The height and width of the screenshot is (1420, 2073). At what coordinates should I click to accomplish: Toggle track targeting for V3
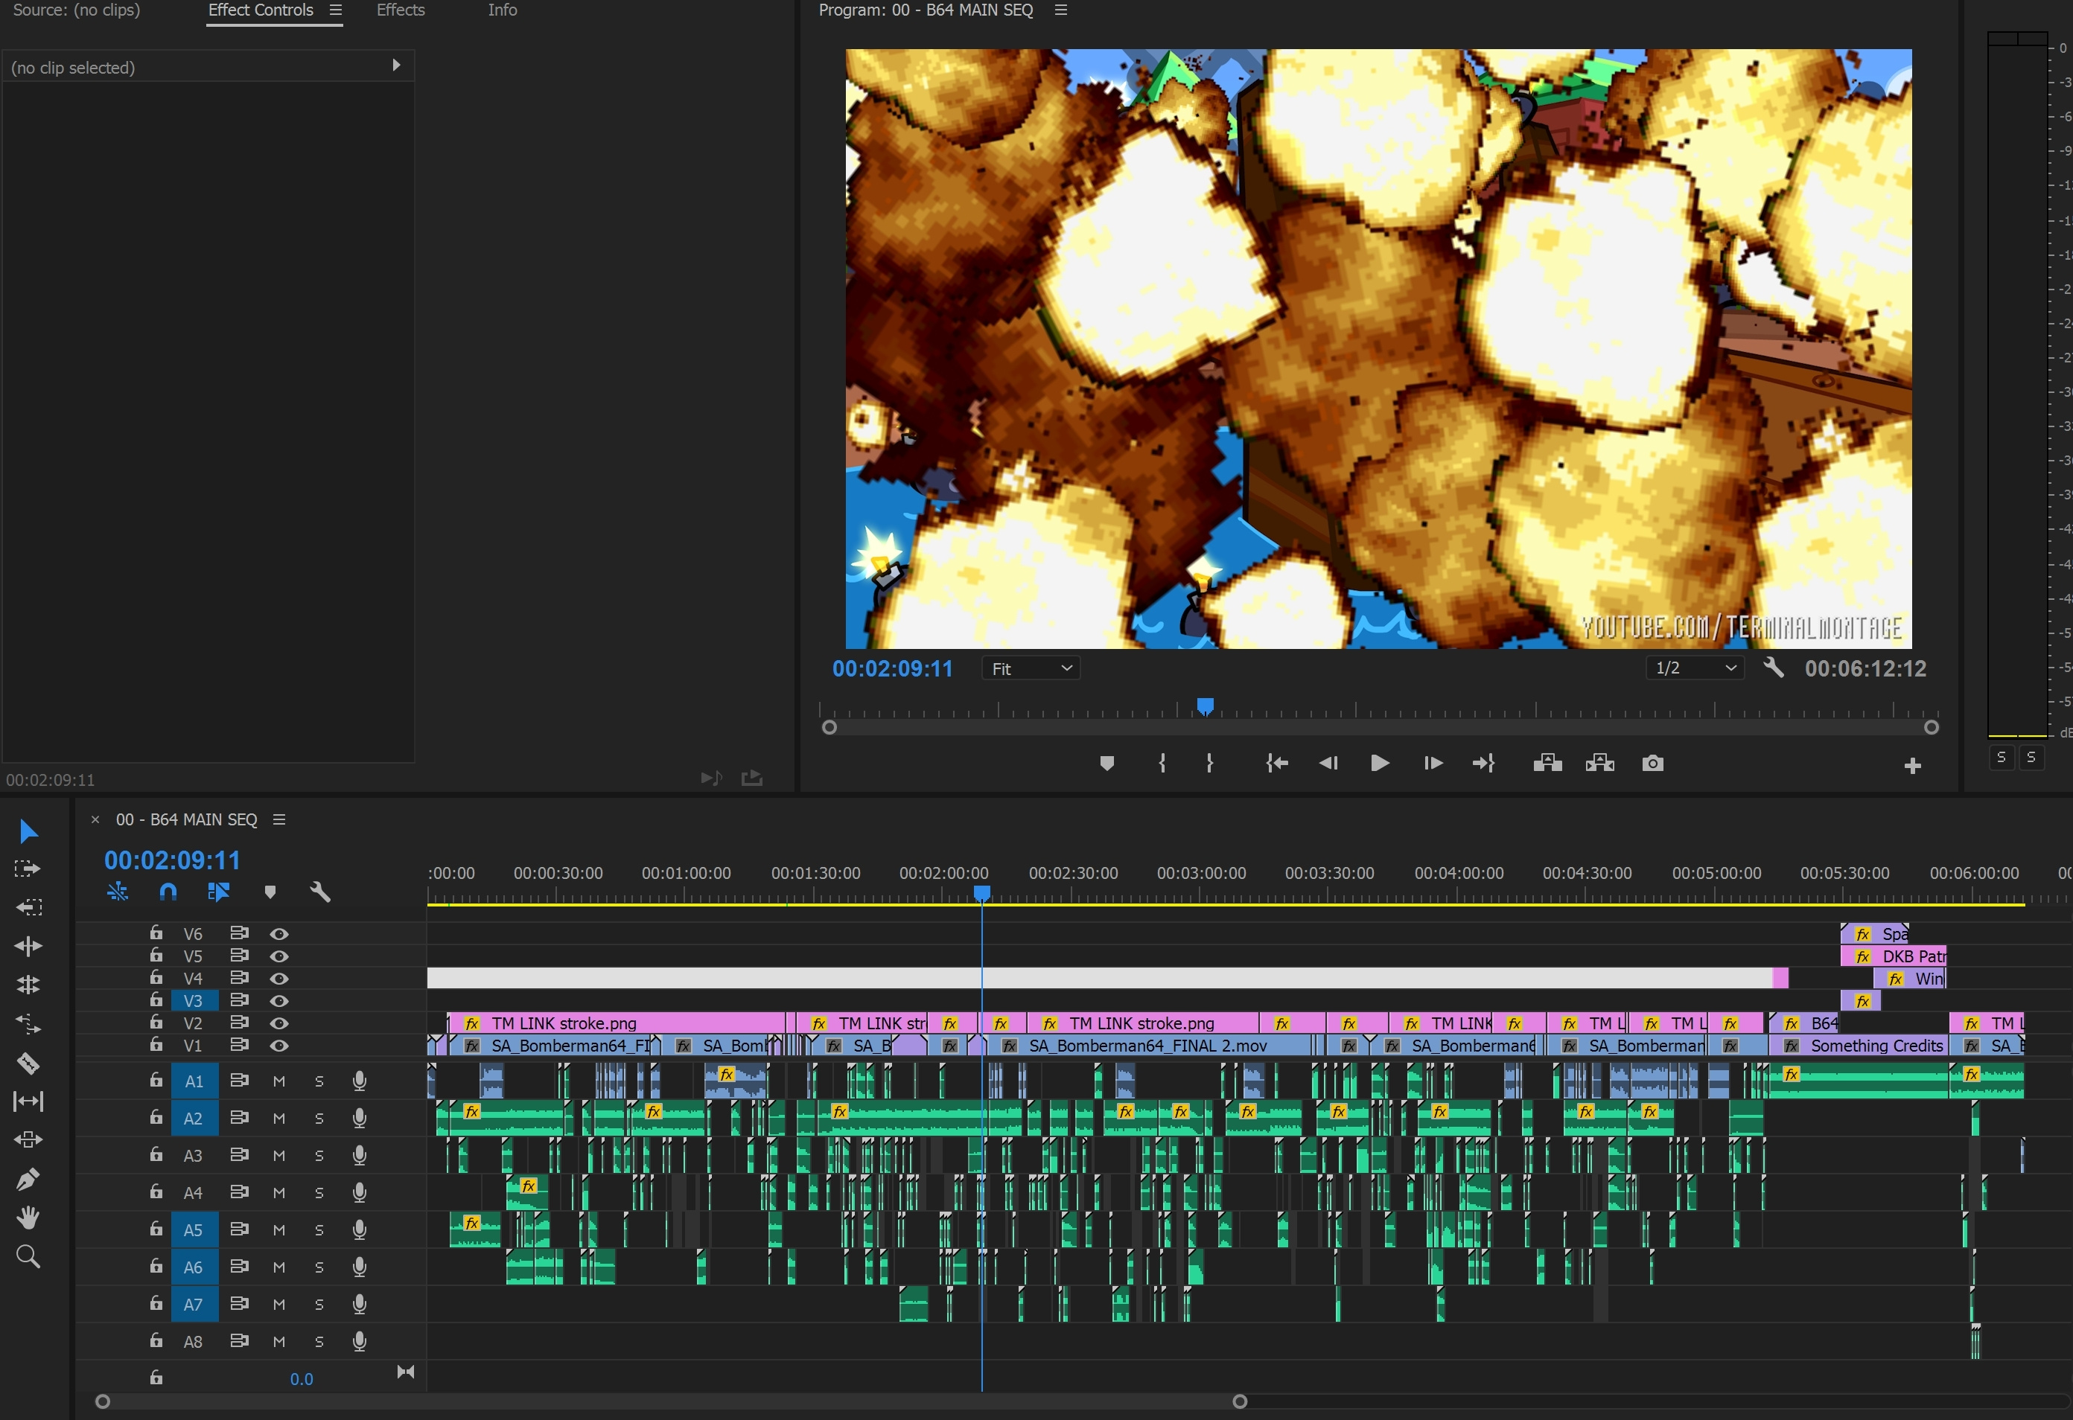click(x=194, y=1000)
